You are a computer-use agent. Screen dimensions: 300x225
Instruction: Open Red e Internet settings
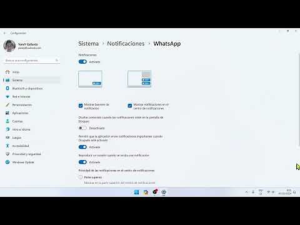click(x=31, y=96)
